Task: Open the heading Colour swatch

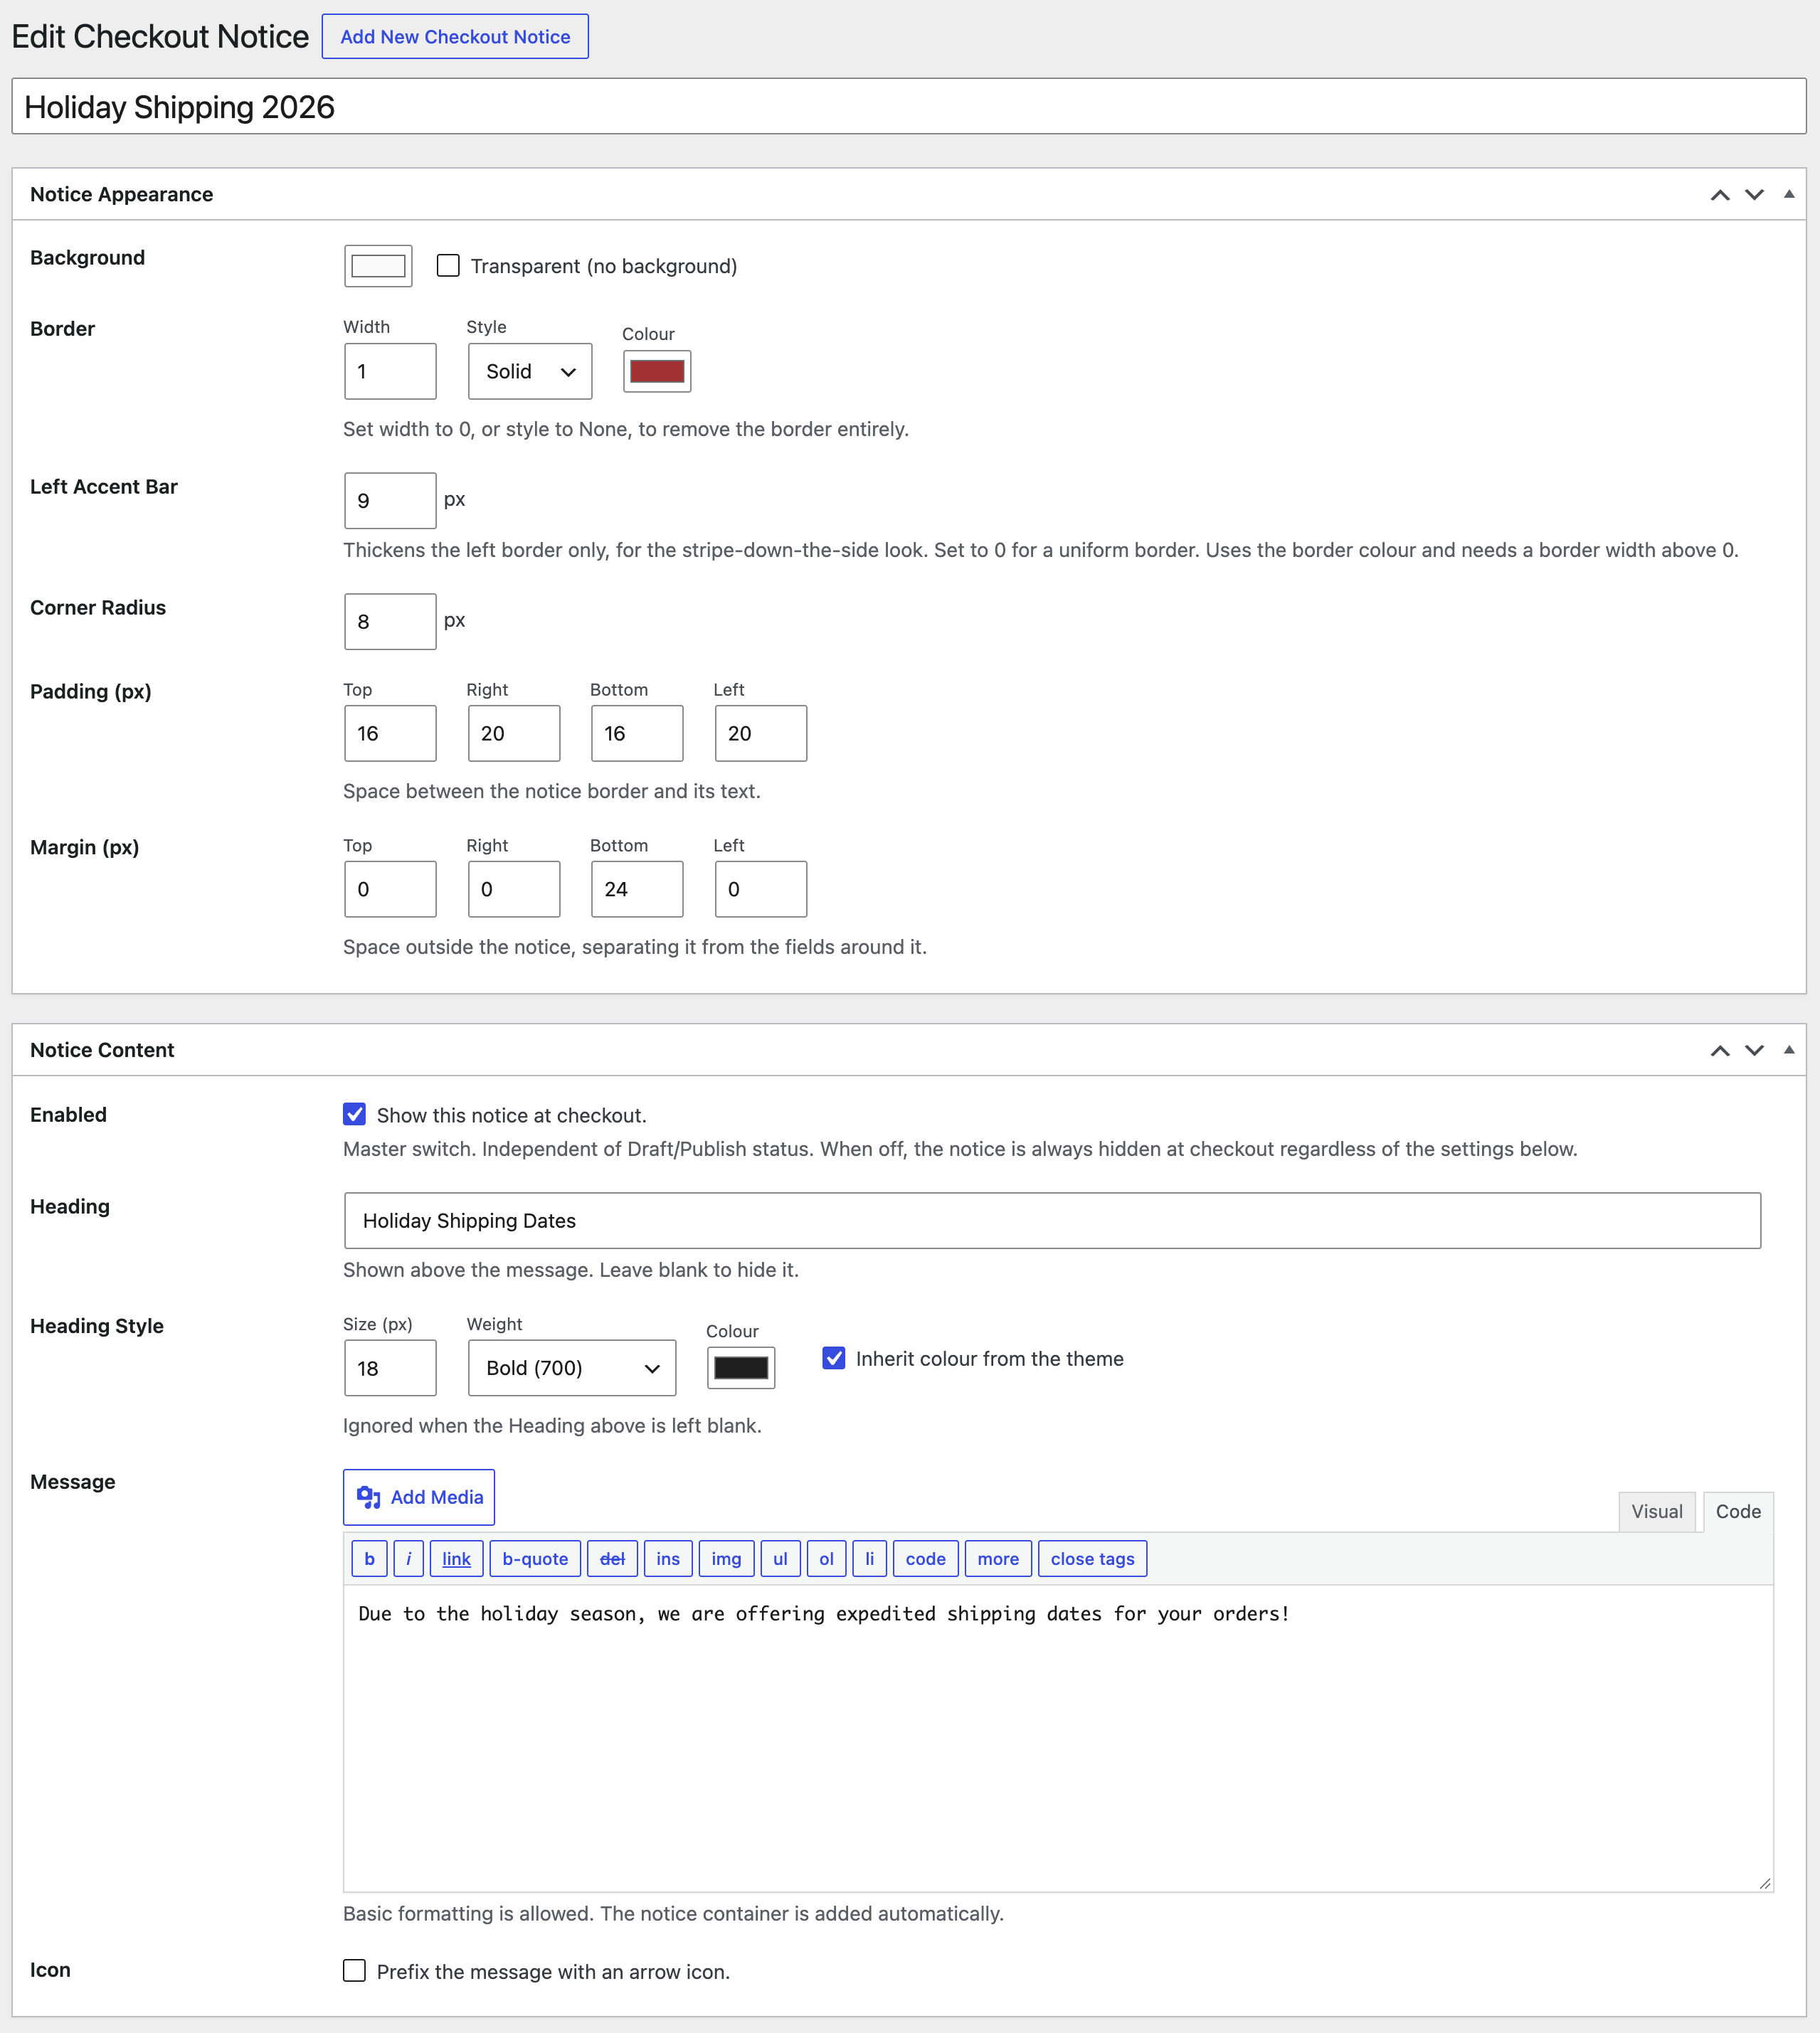Action: click(741, 1369)
